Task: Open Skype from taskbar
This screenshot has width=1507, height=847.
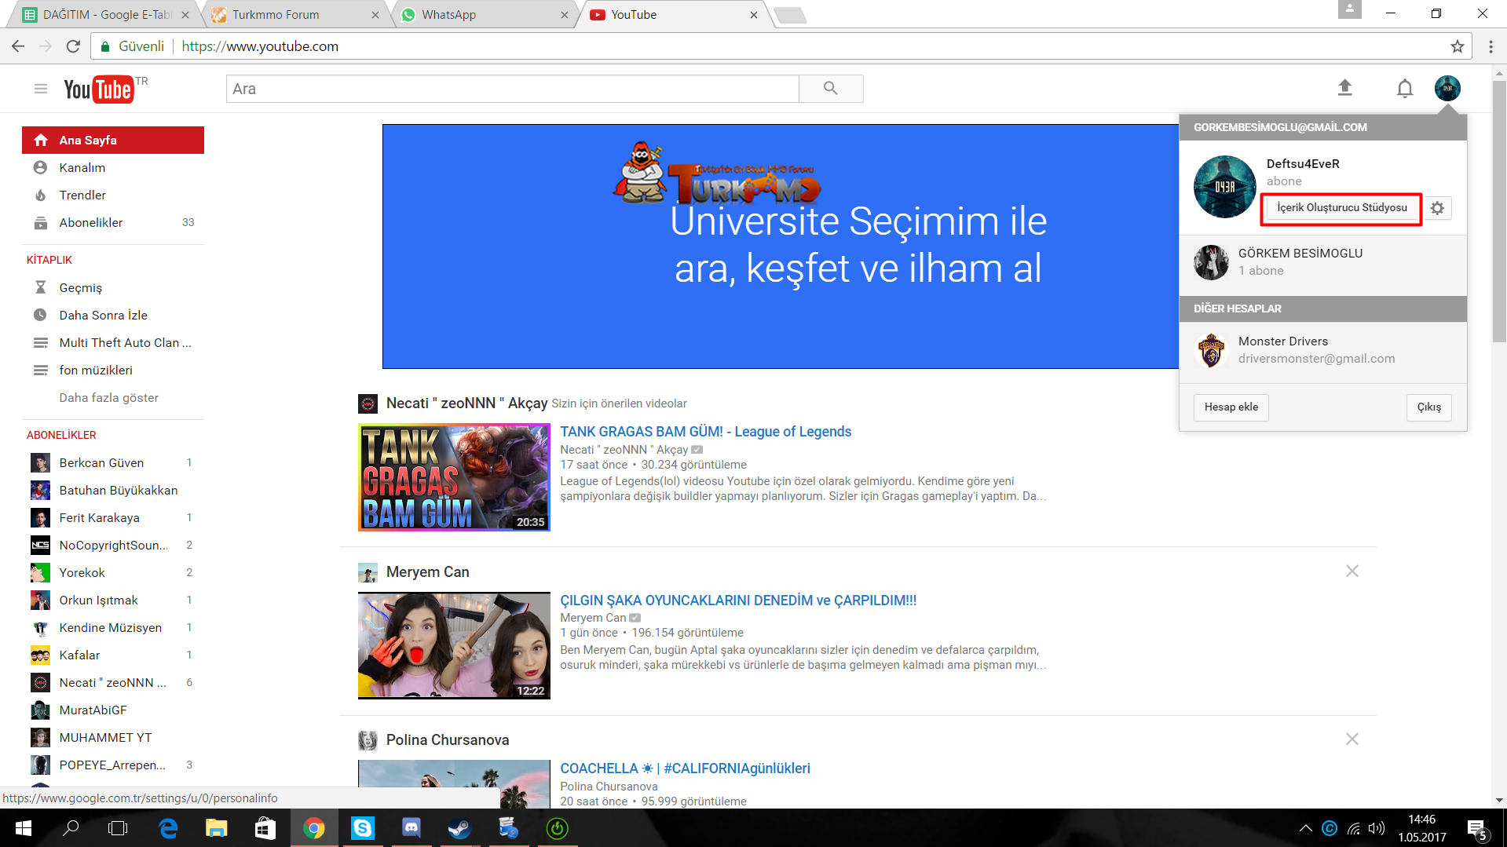Action: (x=363, y=828)
